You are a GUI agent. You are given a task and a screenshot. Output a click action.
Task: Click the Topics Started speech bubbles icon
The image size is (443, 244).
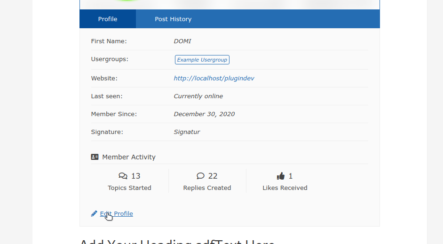point(123,176)
